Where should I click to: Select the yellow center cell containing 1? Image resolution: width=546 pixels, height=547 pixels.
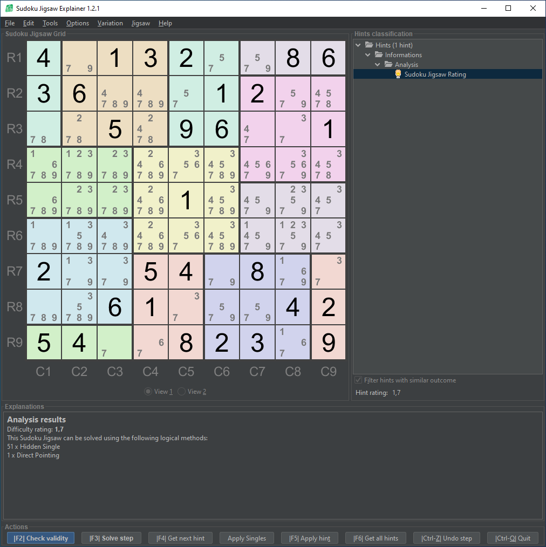point(186,200)
